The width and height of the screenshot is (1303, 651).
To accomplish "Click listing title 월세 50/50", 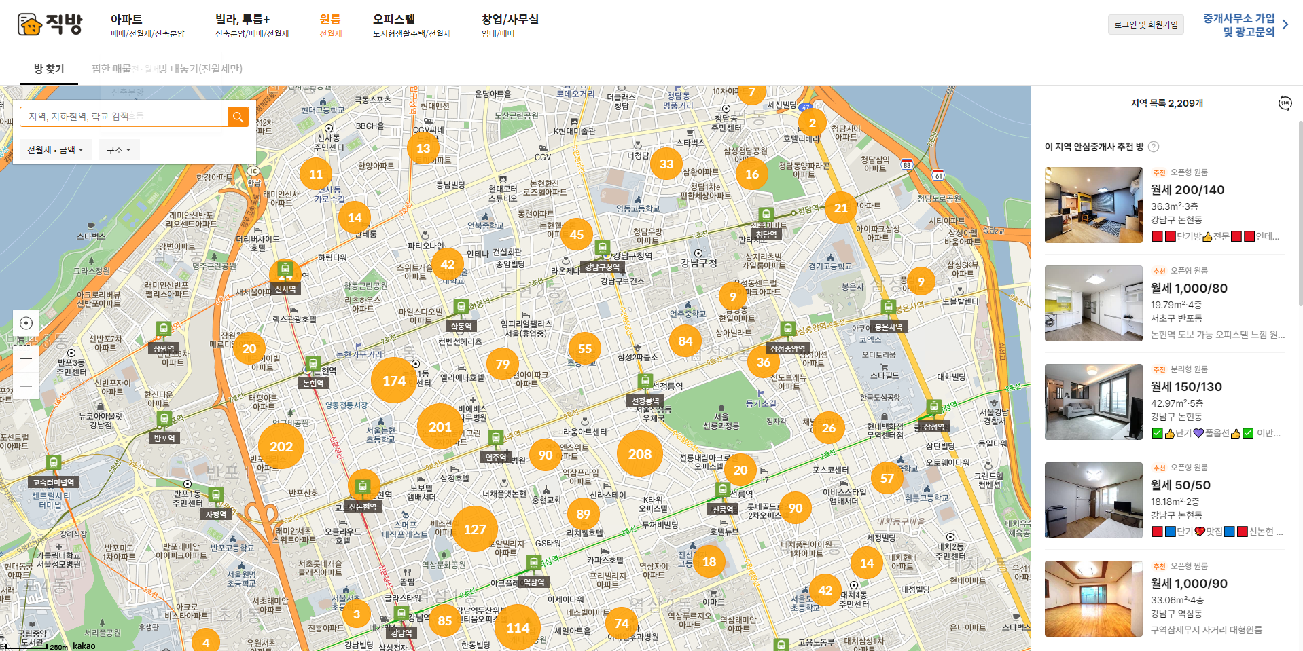I will click(1181, 485).
